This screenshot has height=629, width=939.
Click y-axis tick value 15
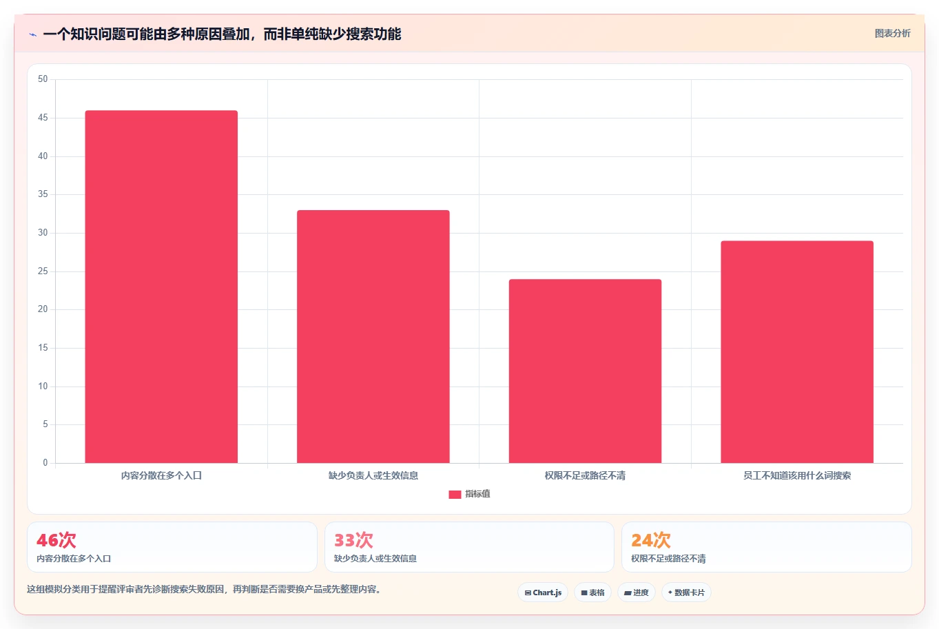tap(43, 348)
